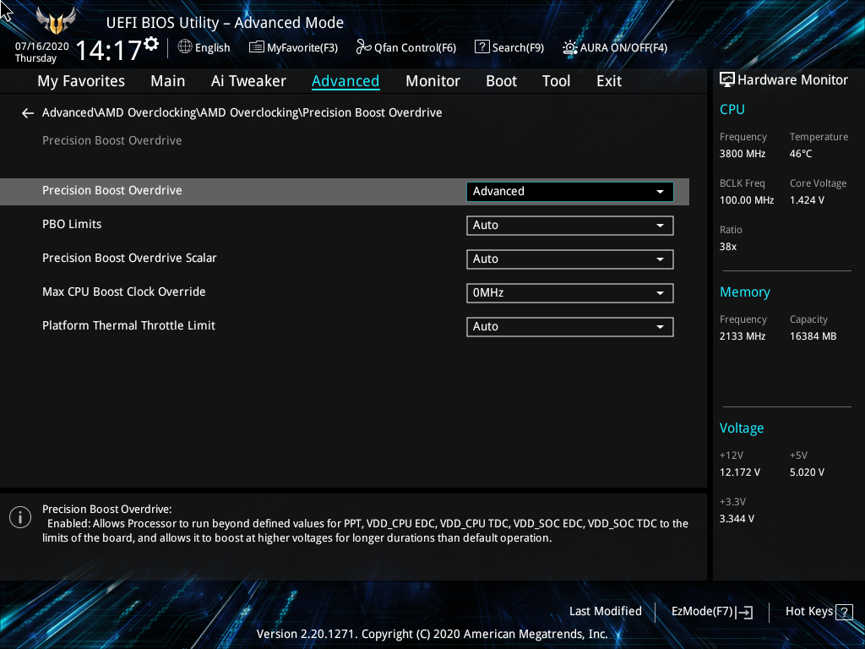The height and width of the screenshot is (649, 865).
Task: Click Hot Keys button text
Action: 809,612
